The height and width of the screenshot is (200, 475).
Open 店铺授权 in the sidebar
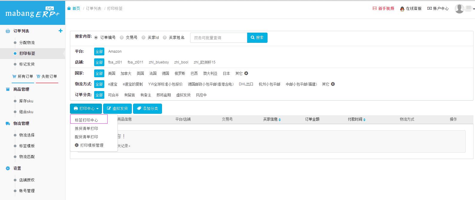tap(27, 180)
